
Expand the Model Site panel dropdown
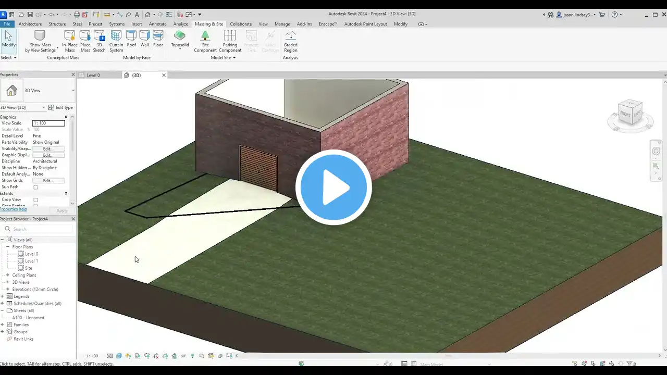(x=223, y=57)
